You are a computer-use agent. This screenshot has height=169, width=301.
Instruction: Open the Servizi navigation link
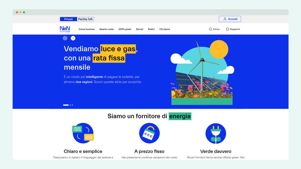[140, 29]
